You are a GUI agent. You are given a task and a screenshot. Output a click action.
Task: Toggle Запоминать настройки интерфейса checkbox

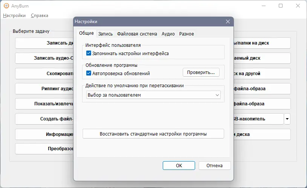[x=89, y=54]
